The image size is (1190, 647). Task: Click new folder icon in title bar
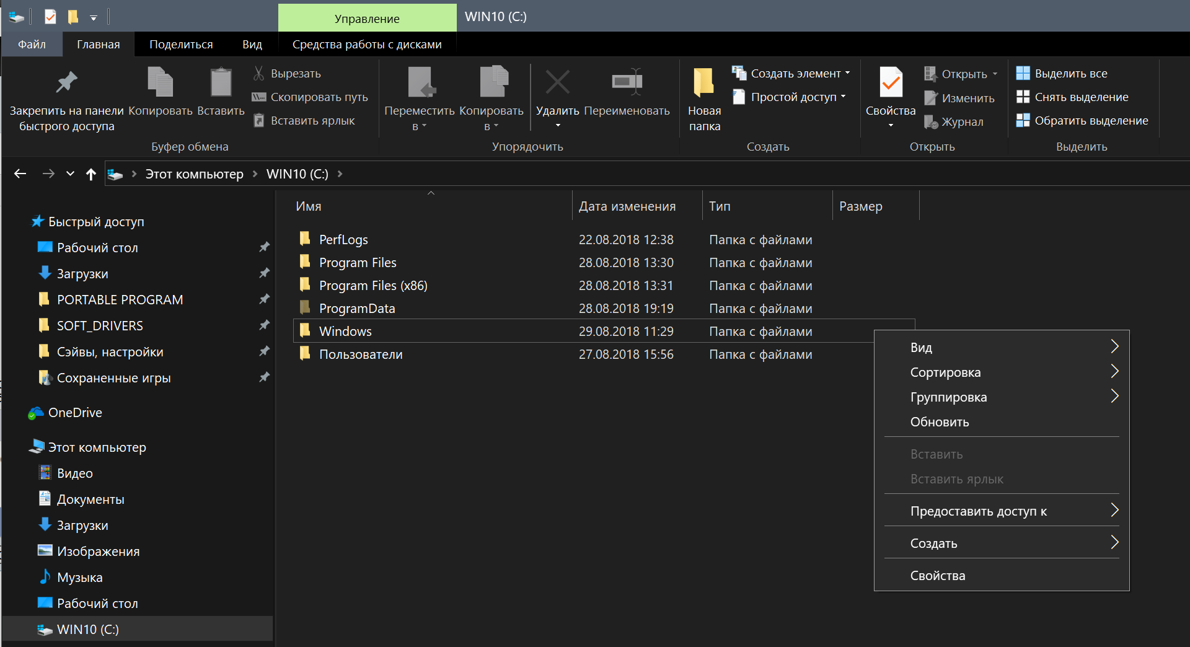73,17
